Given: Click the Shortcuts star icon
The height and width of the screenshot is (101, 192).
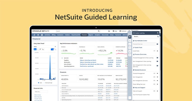Looking at the screenshot, I should click(x=38, y=35).
